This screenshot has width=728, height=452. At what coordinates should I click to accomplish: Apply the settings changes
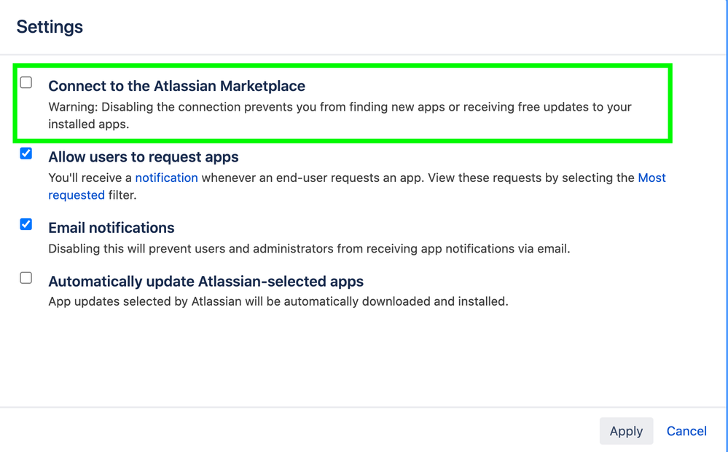coord(626,431)
